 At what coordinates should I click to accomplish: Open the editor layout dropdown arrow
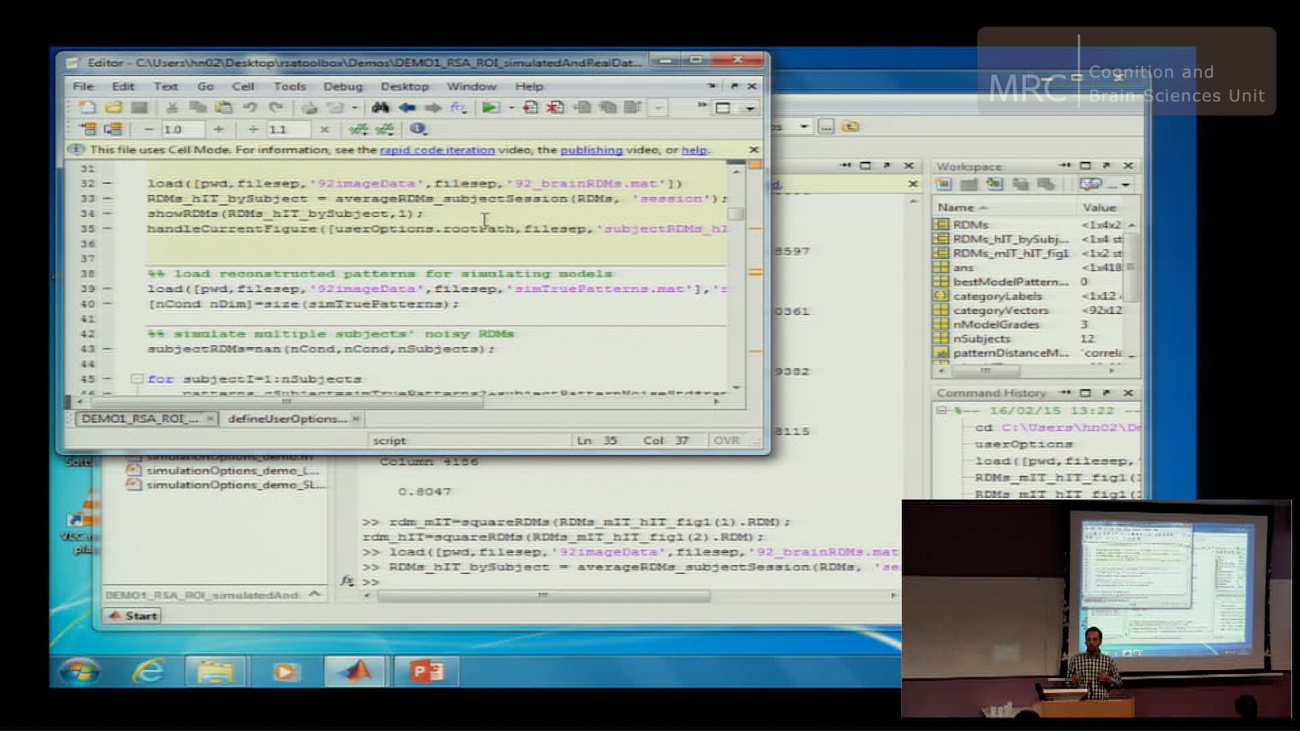click(750, 108)
